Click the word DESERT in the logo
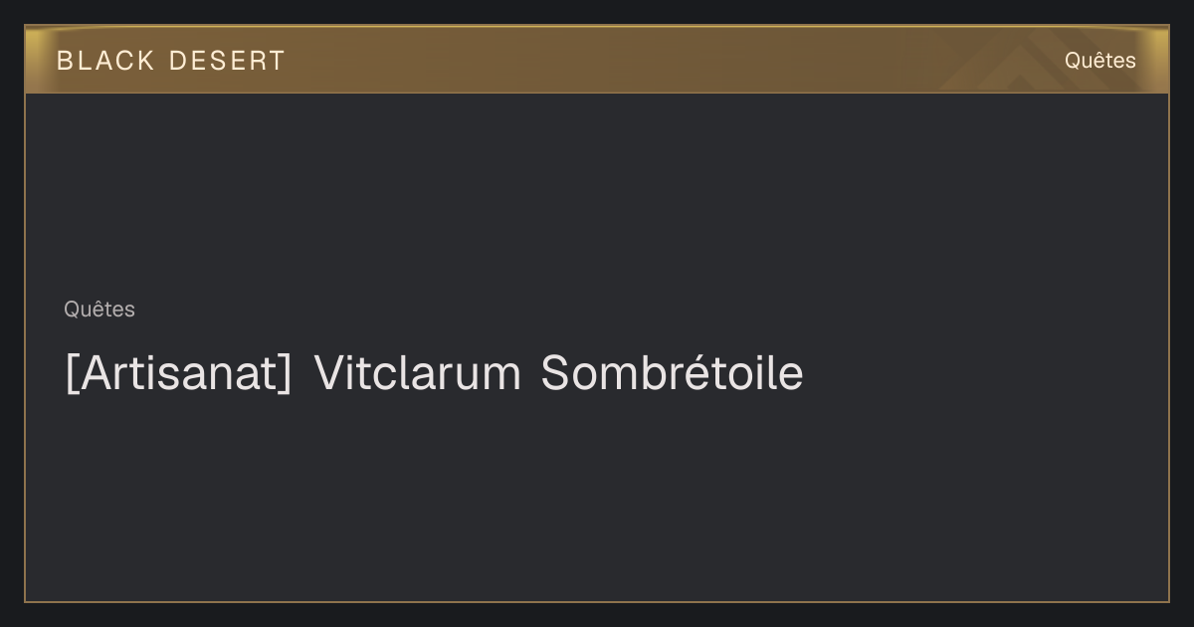The height and width of the screenshot is (627, 1194). coord(227,61)
